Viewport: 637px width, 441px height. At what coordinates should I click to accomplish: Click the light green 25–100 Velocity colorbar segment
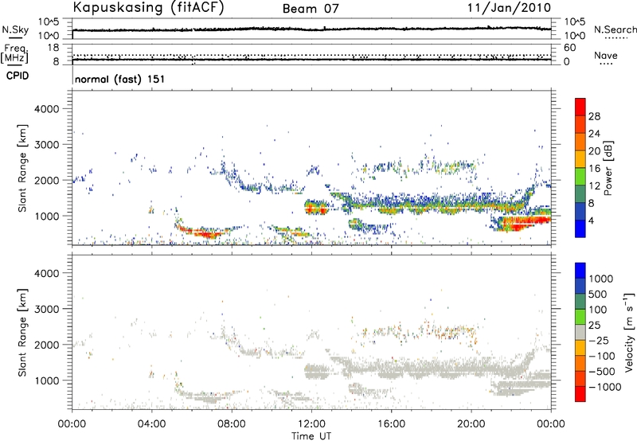pyautogui.click(x=580, y=317)
